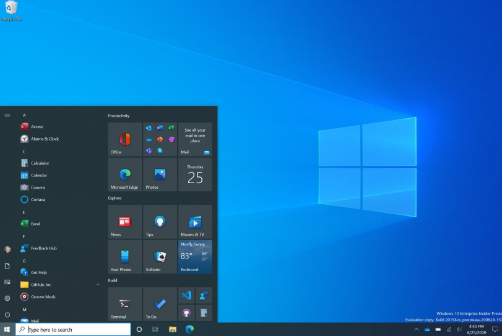Launch the Solitaire tile

pyautogui.click(x=160, y=257)
